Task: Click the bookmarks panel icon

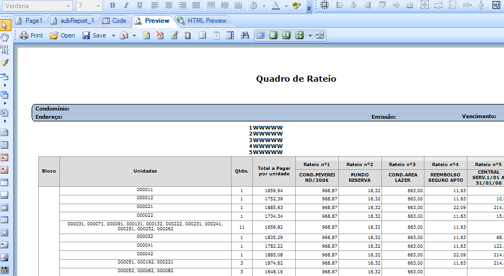Action: (x=203, y=35)
